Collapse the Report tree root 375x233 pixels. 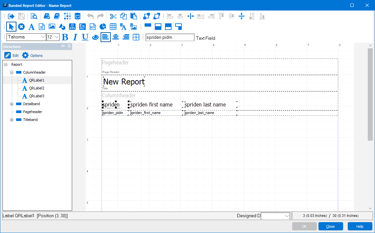pyautogui.click(x=6, y=64)
